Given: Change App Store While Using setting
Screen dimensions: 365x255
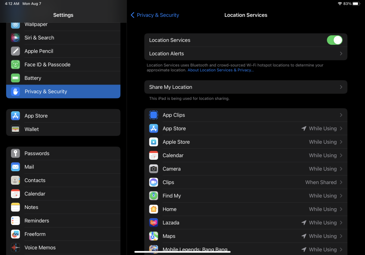Looking at the screenshot, I should click(x=323, y=128).
